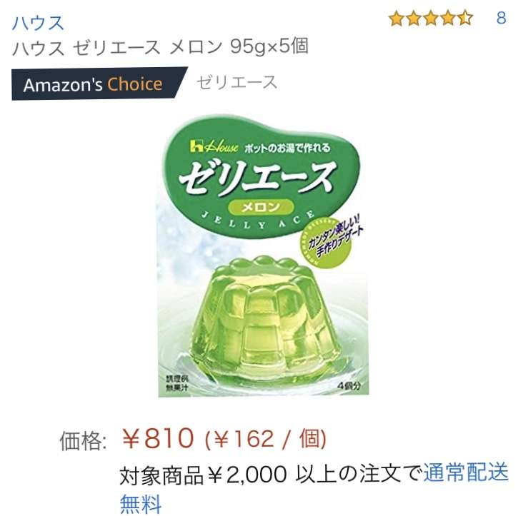The height and width of the screenshot is (516, 523).
Task: Click the half-filled fifth rating star
Action: point(464,18)
